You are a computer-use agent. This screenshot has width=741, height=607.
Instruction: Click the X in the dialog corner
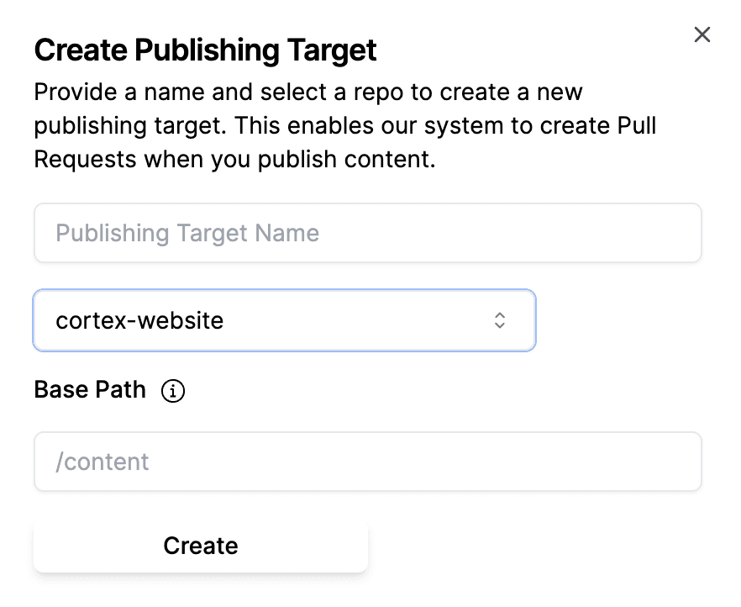(x=702, y=34)
